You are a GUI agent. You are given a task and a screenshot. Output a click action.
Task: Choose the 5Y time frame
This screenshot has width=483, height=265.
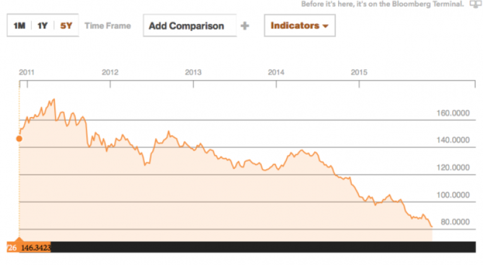pyautogui.click(x=66, y=26)
